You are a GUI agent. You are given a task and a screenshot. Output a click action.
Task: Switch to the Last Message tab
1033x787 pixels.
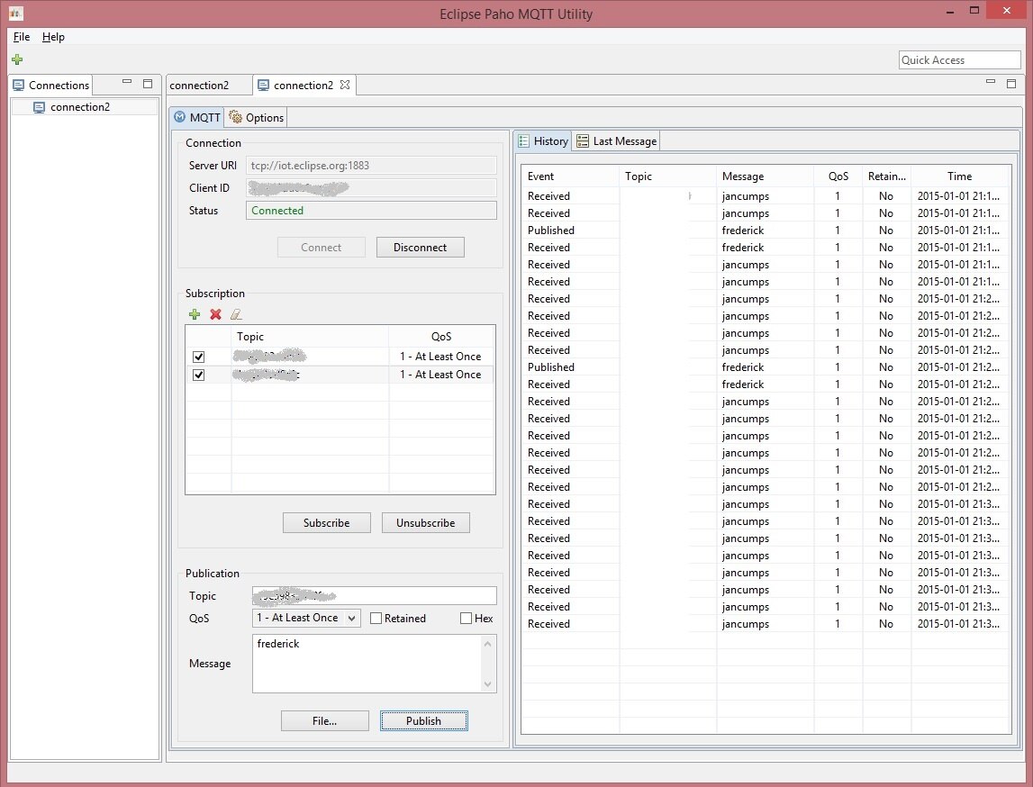click(x=617, y=141)
